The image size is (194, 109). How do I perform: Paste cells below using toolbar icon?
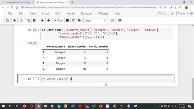[35, 21]
